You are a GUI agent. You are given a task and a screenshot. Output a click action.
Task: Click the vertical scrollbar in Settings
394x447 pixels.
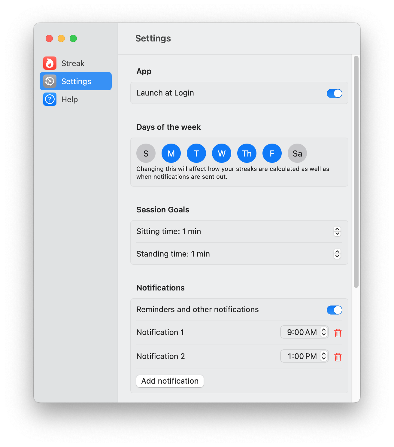click(356, 172)
